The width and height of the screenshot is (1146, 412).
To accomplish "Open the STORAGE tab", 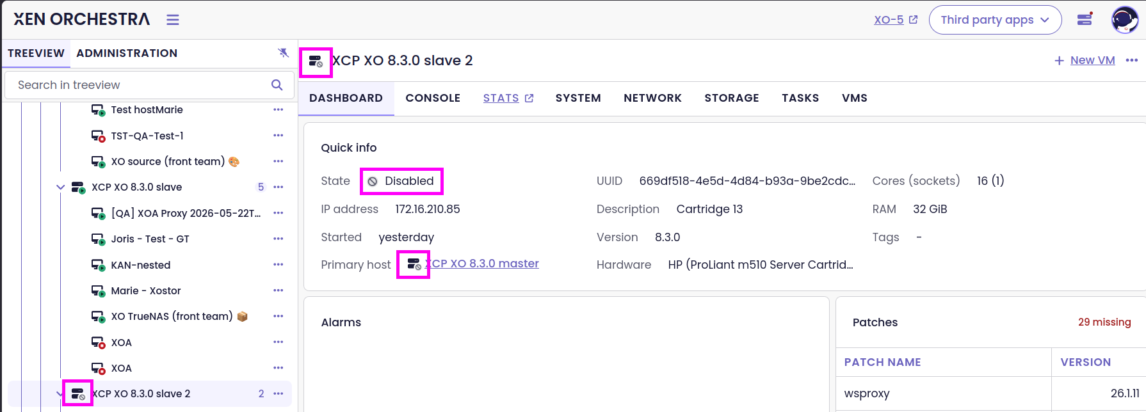I will click(x=732, y=98).
